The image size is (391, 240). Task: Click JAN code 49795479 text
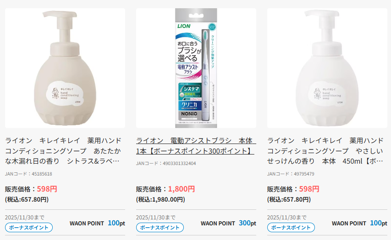[291, 174]
